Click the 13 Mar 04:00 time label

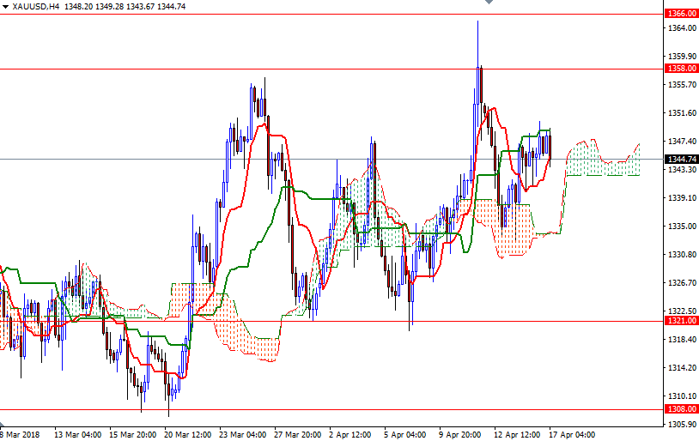tap(79, 434)
